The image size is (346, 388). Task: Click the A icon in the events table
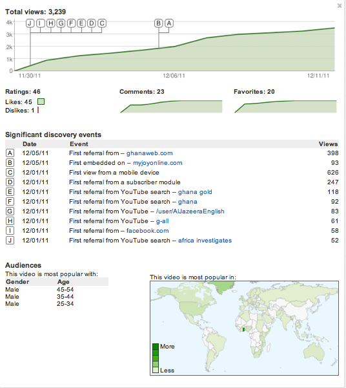[10, 153]
